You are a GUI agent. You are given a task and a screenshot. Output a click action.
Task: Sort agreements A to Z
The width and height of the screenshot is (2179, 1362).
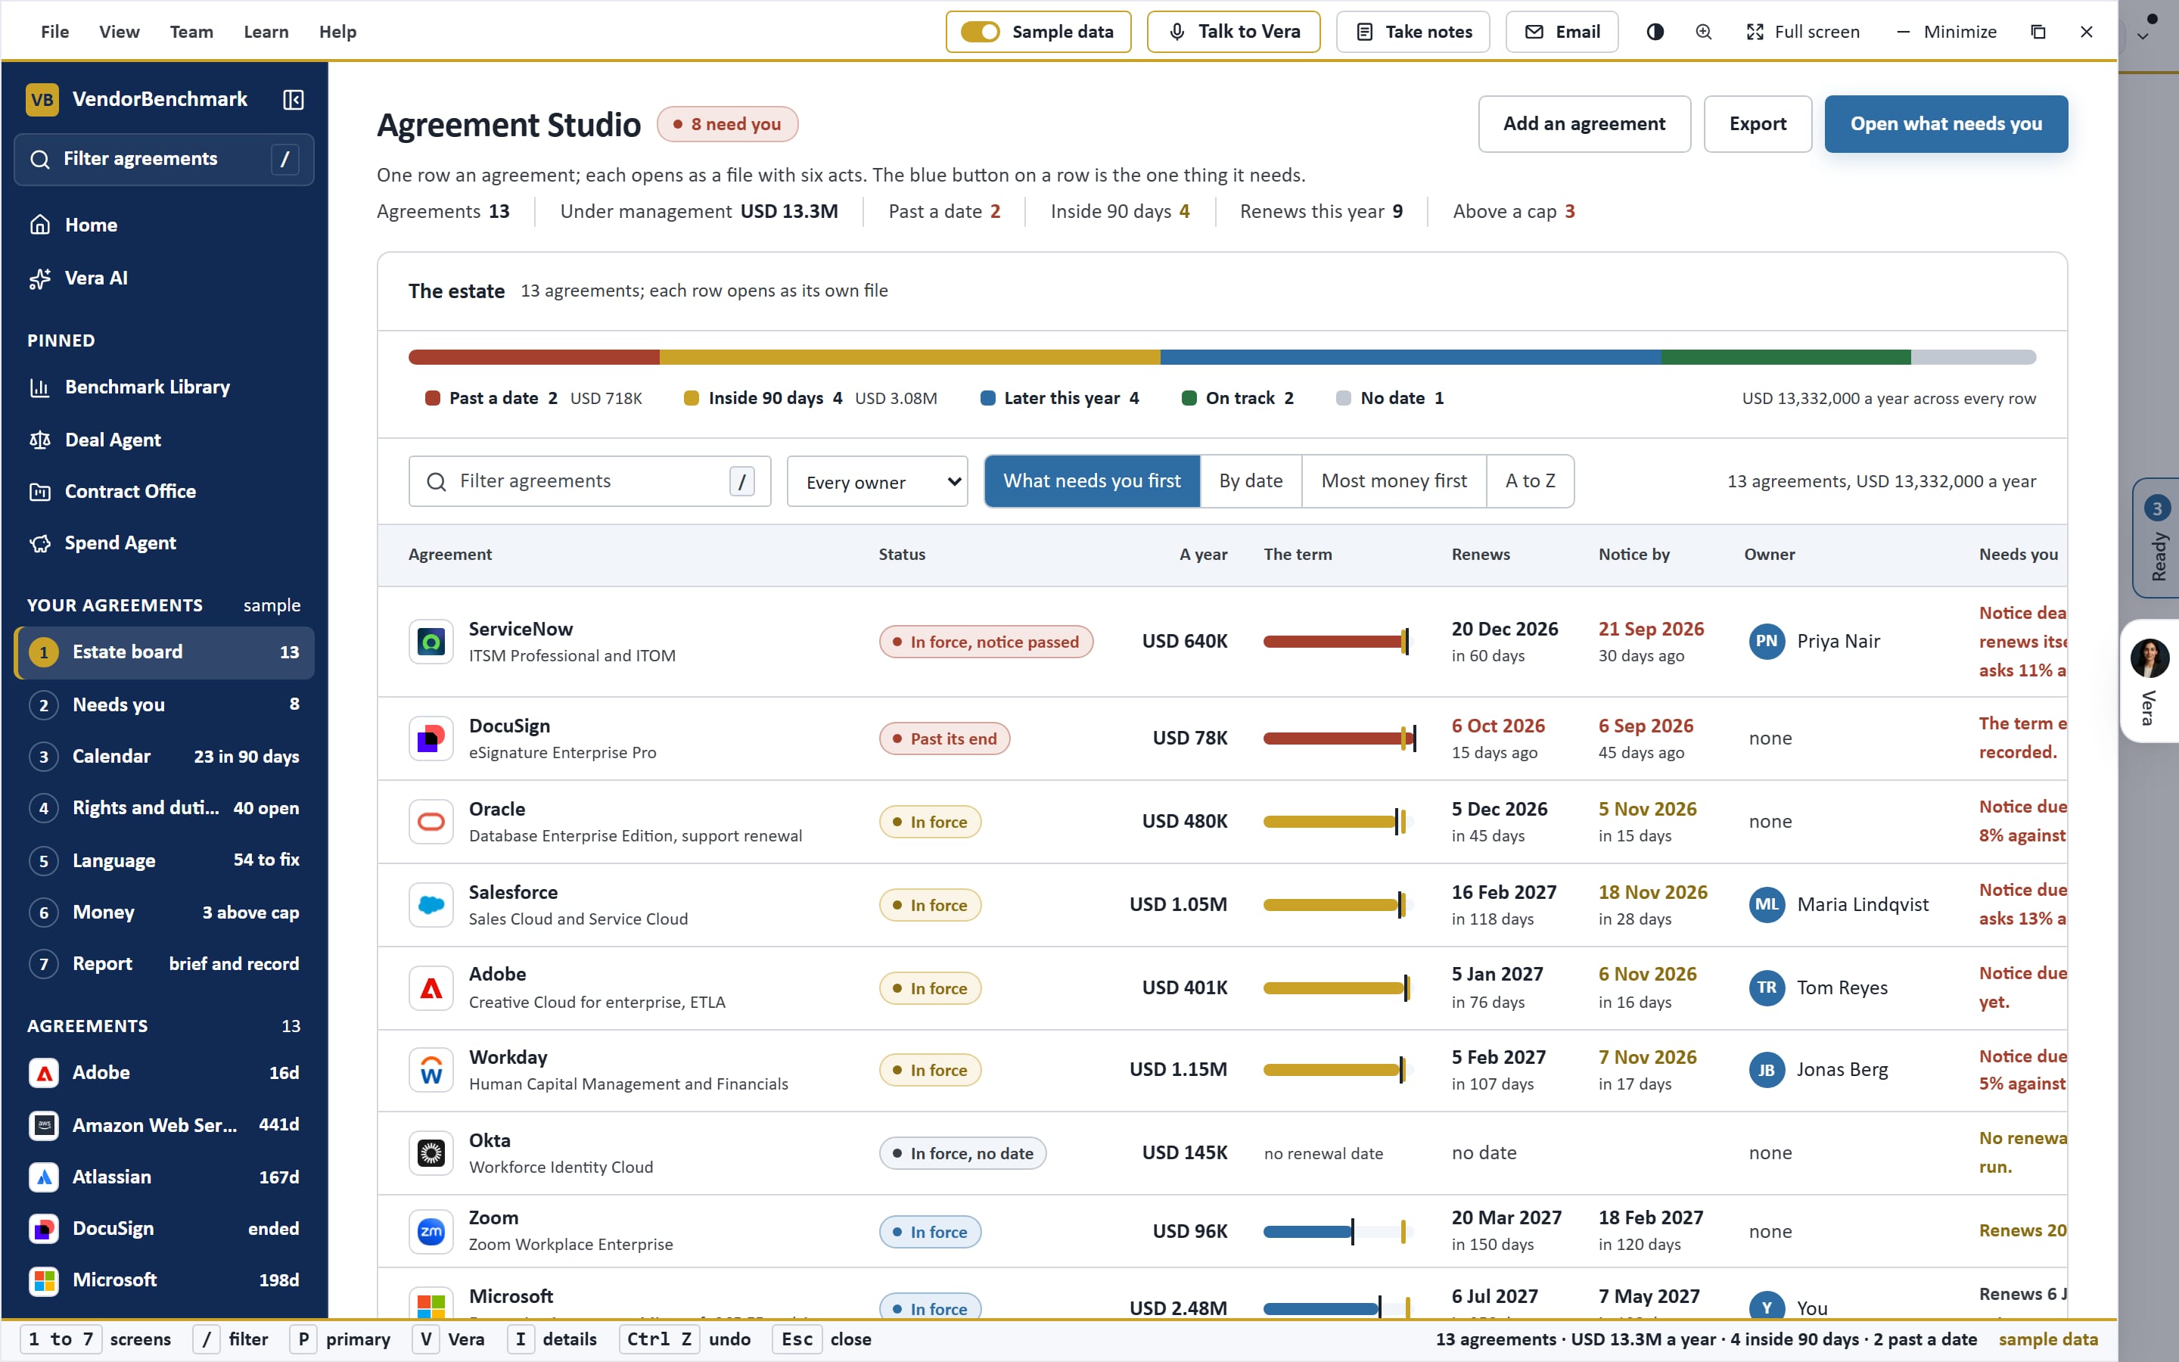(x=1530, y=481)
